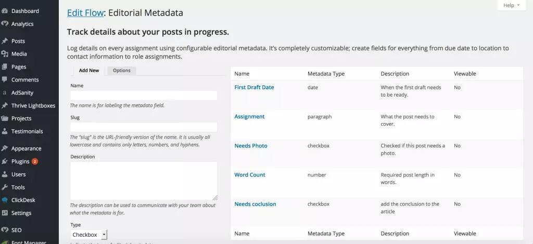Click the Dashboard icon in sidebar

pos(5,11)
